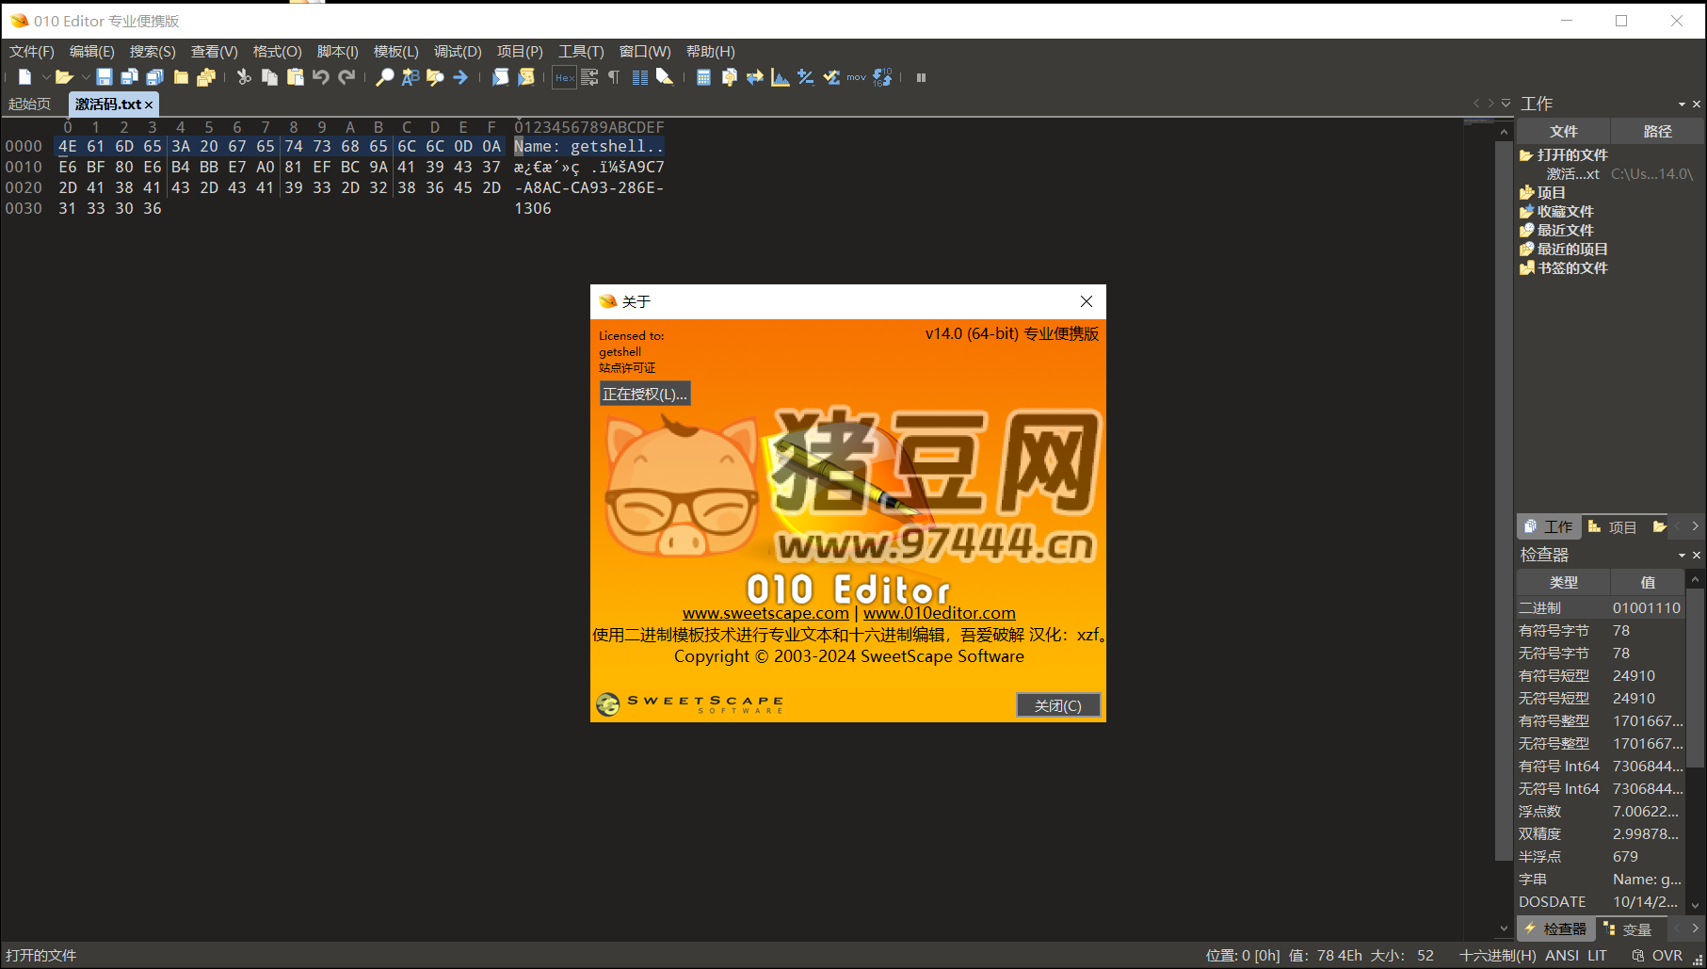
Task: Open the 模板(L) menu
Action: tap(395, 52)
